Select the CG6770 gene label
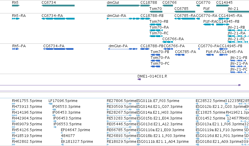 pyautogui.click(x=203, y=3)
